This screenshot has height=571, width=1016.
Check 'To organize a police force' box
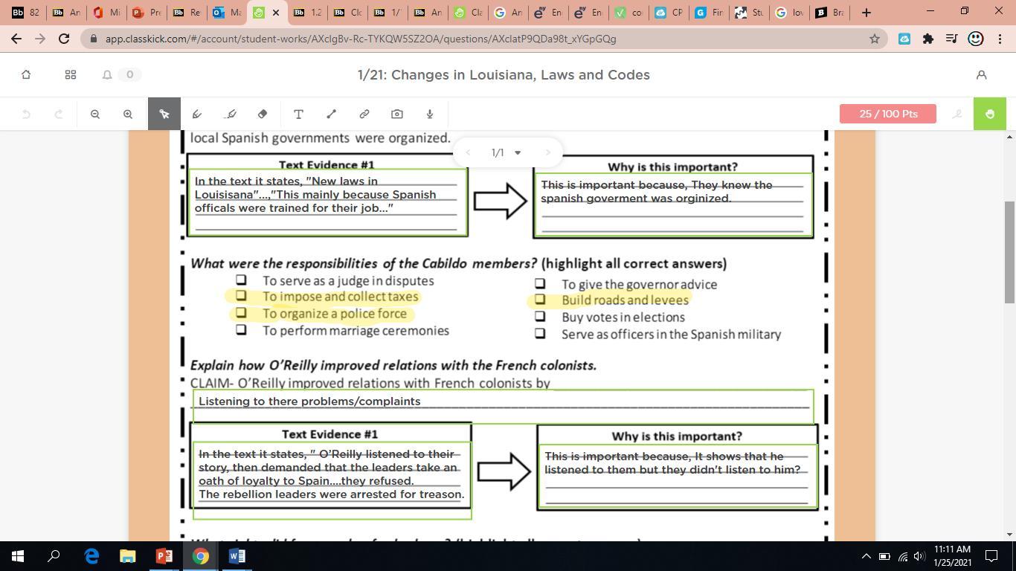tap(241, 313)
